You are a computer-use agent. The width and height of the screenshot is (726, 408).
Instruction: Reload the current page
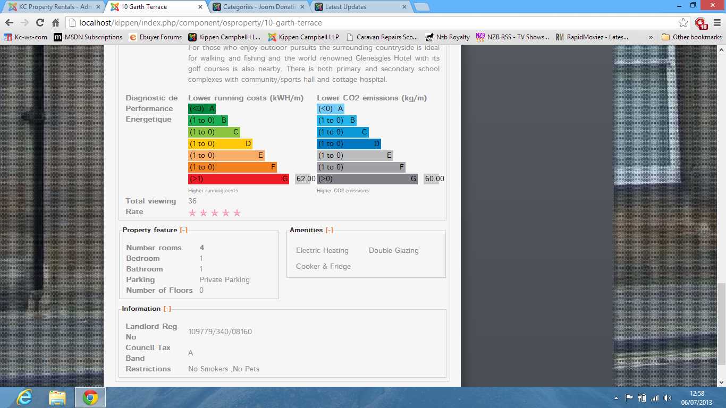[40, 23]
